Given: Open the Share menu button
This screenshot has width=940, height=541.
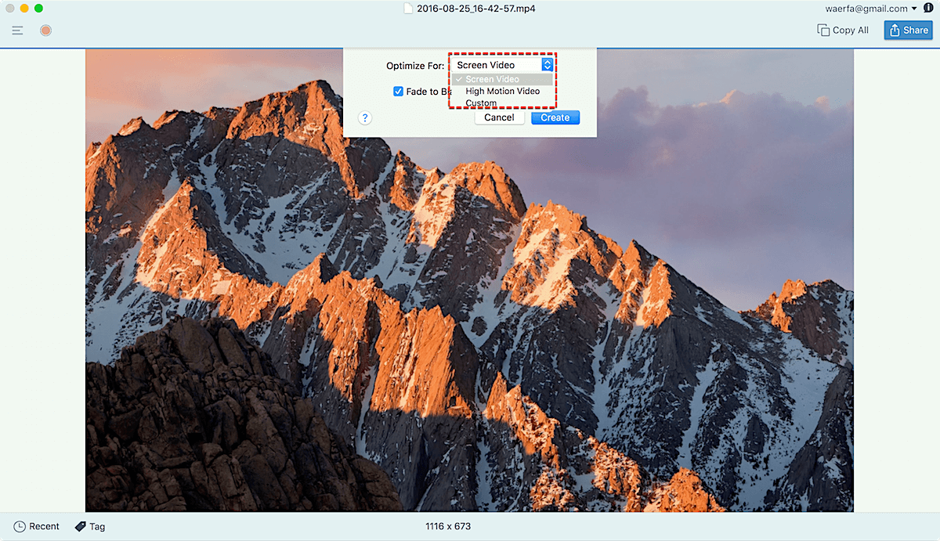Looking at the screenshot, I should point(908,30).
